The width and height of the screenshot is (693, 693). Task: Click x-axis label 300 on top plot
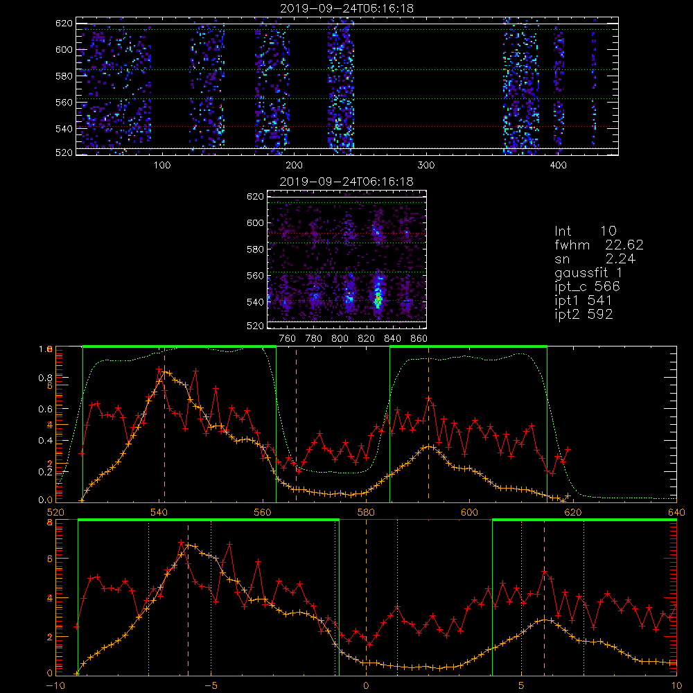tap(426, 166)
